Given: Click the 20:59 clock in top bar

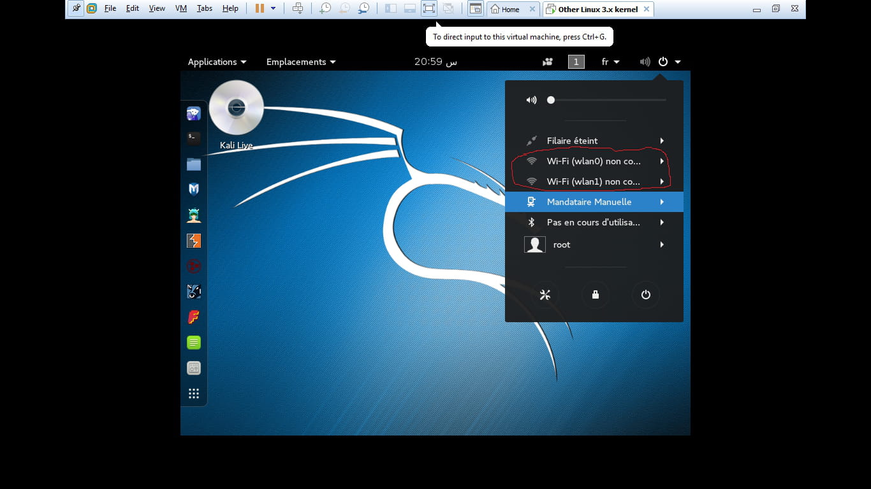Looking at the screenshot, I should [435, 62].
